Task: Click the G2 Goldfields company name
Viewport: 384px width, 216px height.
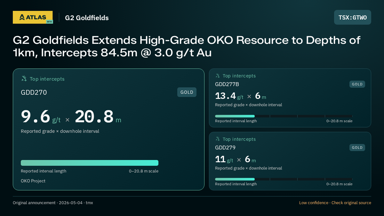Action: [x=87, y=18]
